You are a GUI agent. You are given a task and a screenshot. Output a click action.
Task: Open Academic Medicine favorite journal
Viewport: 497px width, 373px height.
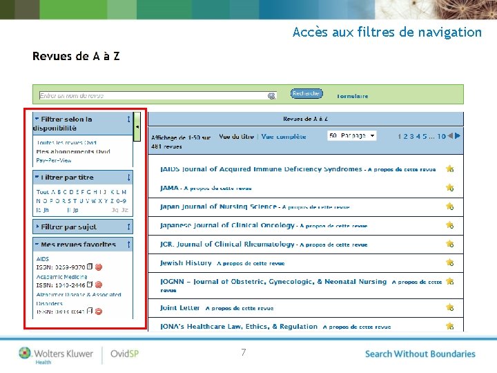pyautogui.click(x=62, y=276)
